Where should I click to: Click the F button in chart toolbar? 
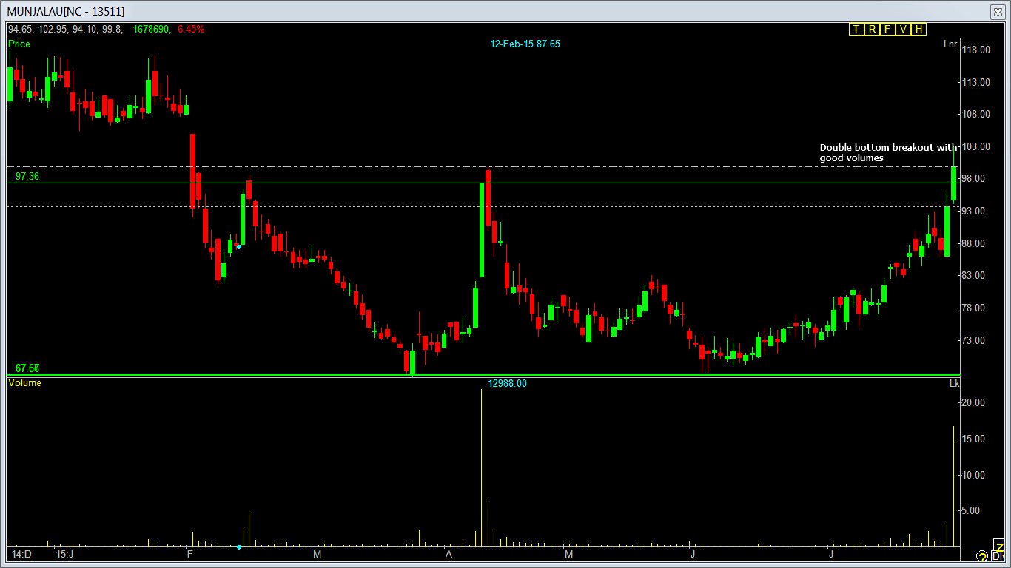point(887,29)
